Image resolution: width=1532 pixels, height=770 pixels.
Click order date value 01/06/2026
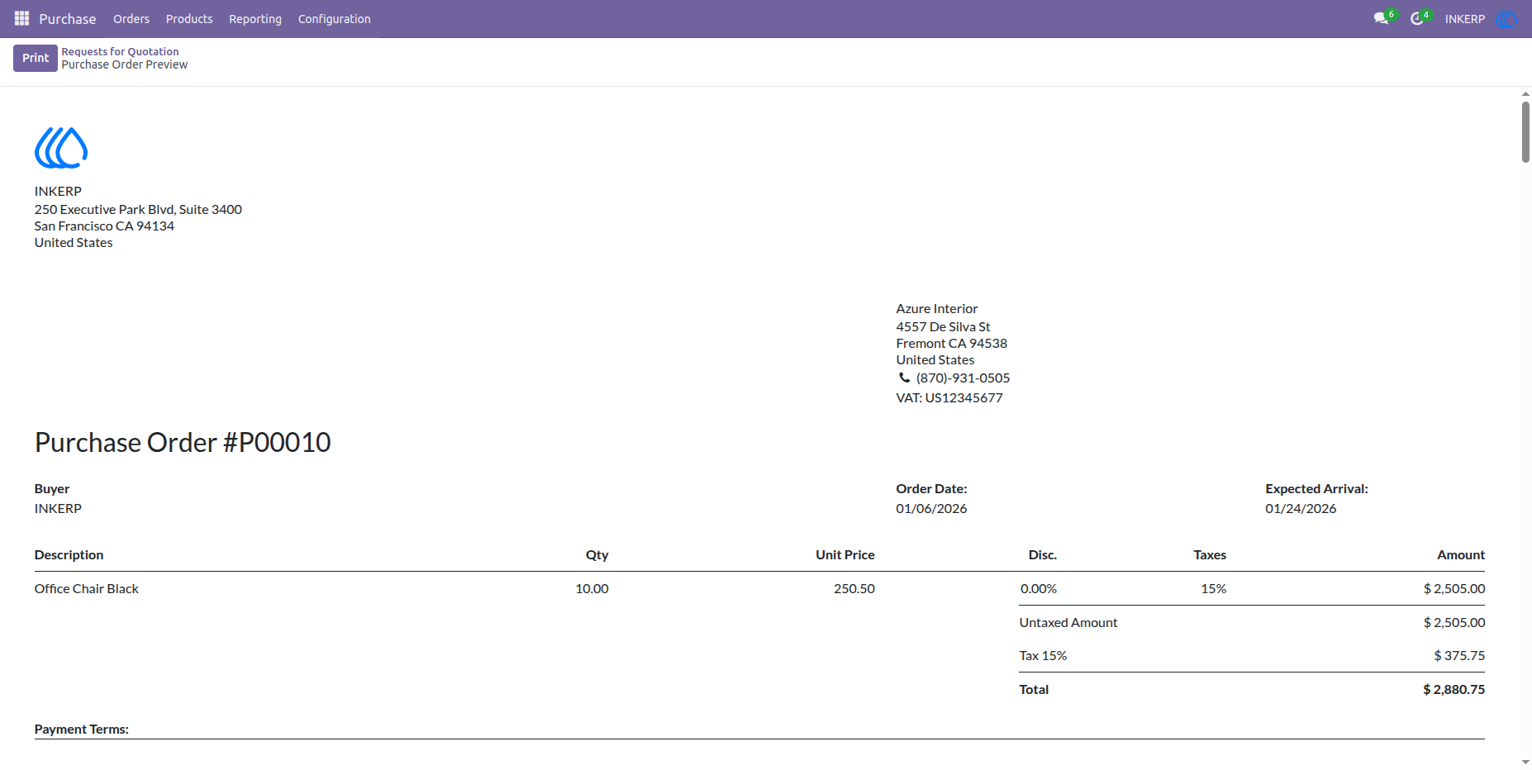tap(931, 509)
